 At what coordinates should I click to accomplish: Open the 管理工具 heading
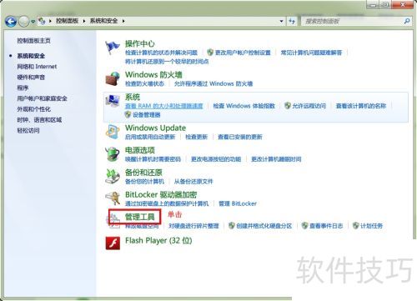pos(140,217)
